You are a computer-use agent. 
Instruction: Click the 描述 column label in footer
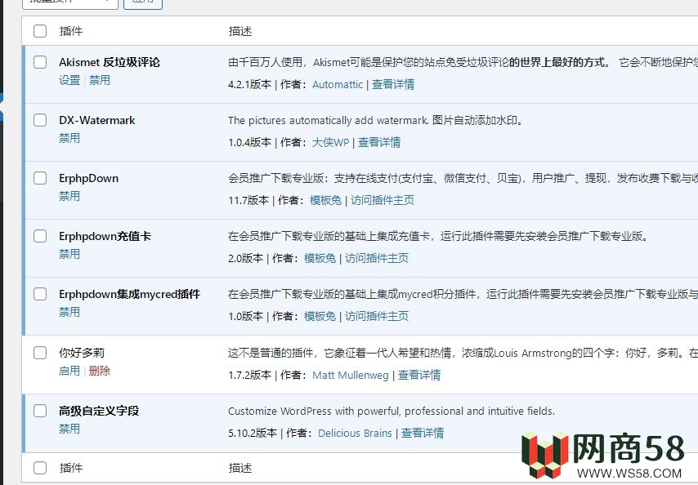coord(240,468)
